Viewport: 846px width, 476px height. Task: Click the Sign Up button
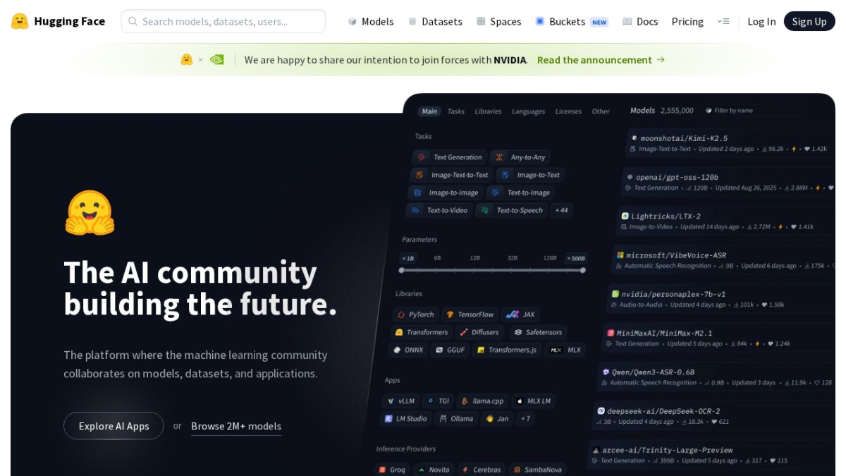(x=809, y=21)
